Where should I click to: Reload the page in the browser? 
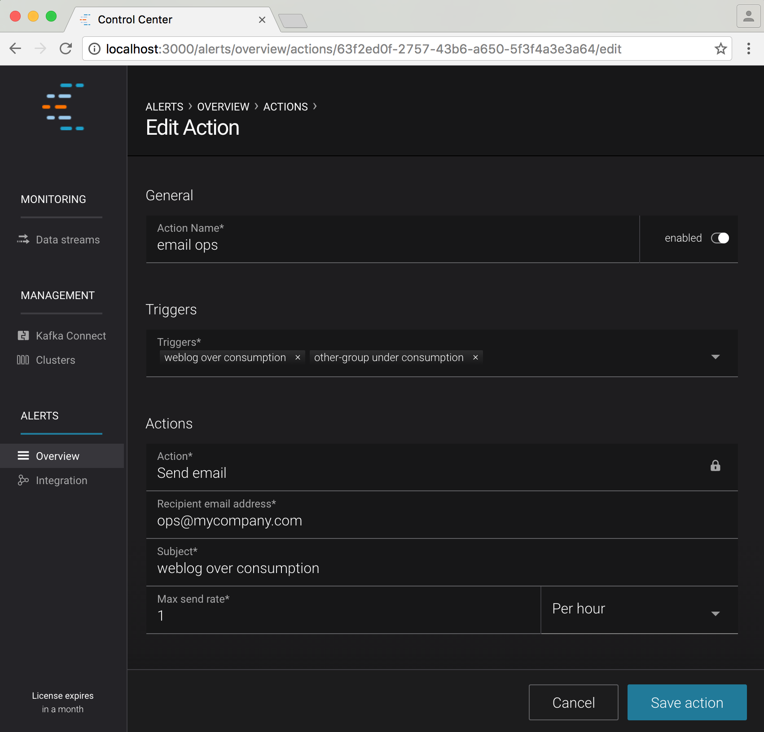66,49
